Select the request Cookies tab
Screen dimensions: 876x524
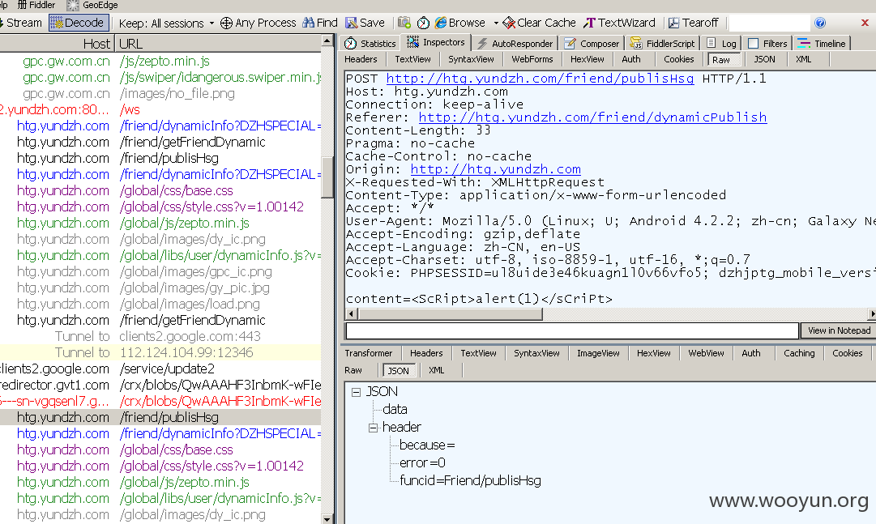tap(678, 59)
